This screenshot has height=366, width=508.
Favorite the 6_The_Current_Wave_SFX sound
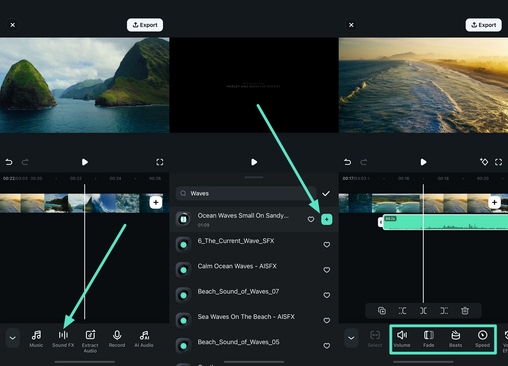point(327,245)
